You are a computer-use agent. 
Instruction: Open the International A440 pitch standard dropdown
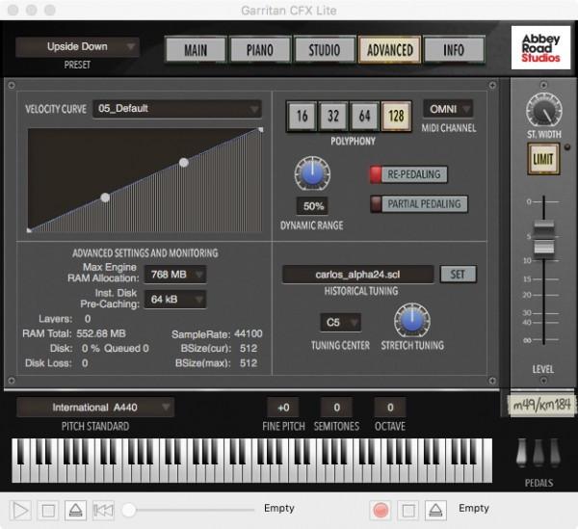tap(95, 407)
